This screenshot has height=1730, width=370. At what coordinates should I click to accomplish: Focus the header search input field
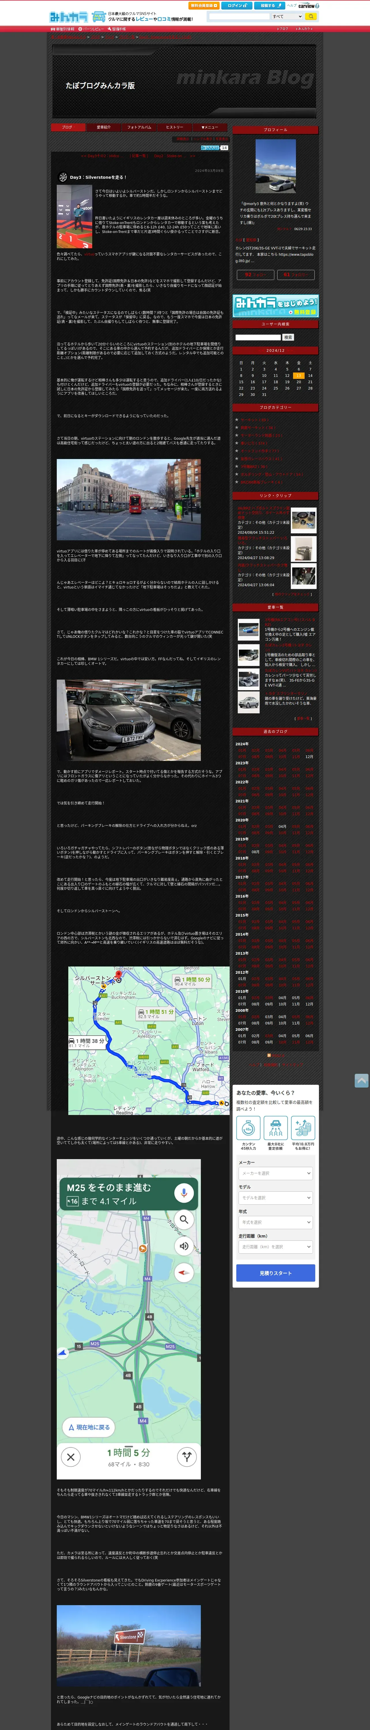click(x=239, y=16)
